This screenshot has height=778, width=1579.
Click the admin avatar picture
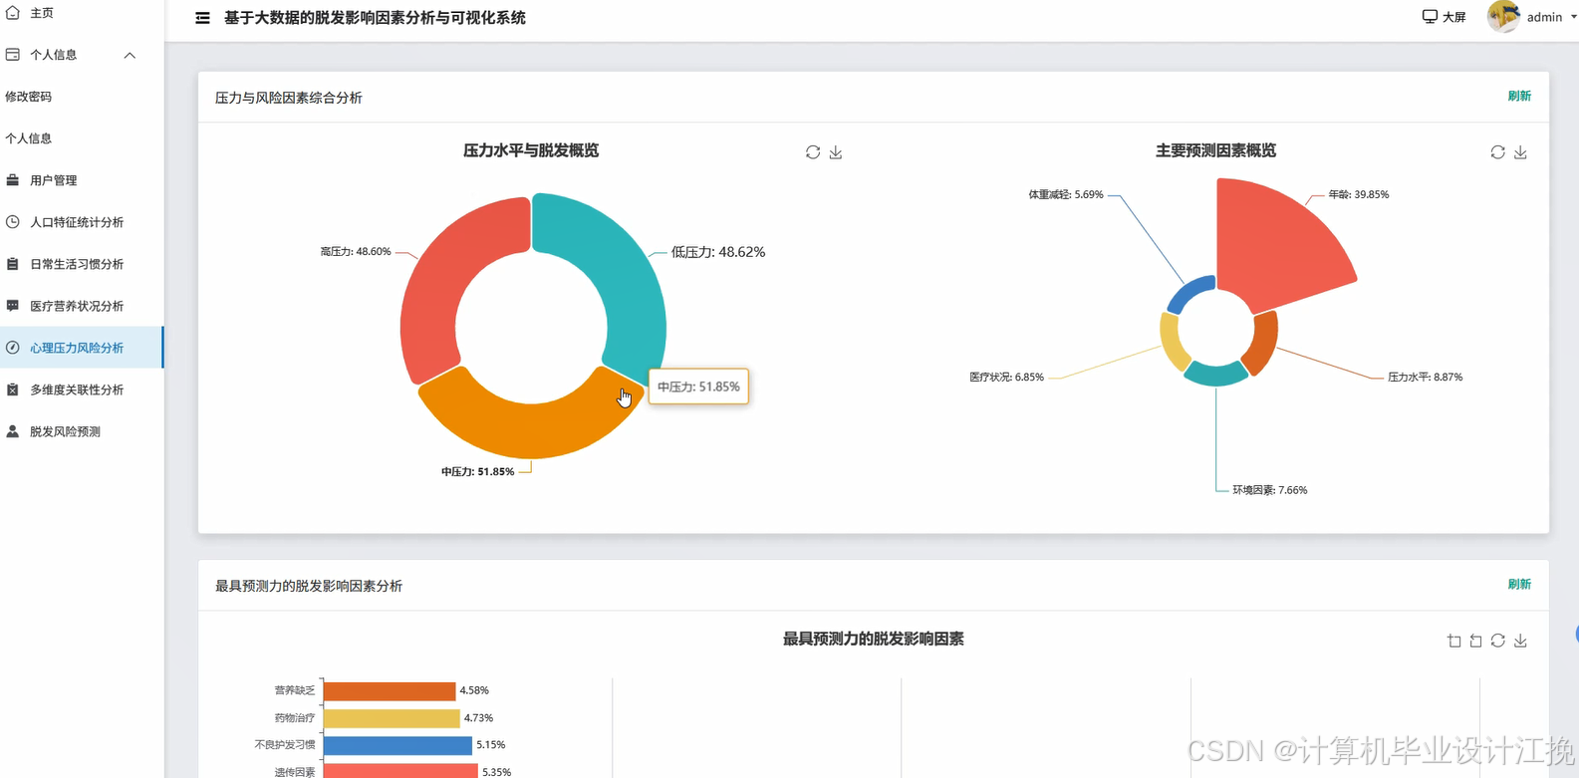point(1502,17)
